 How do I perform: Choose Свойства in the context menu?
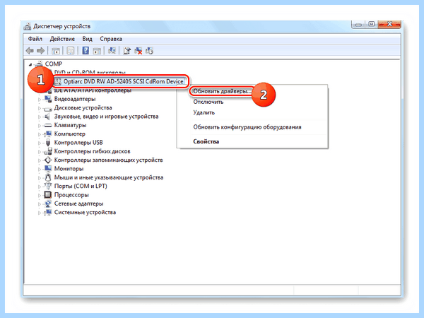pos(206,141)
